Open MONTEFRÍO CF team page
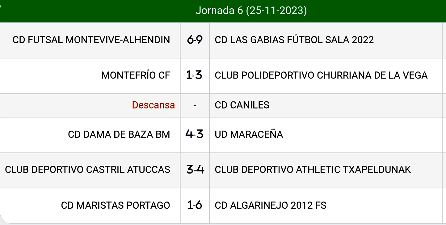The height and width of the screenshot is (225, 446). click(136, 75)
